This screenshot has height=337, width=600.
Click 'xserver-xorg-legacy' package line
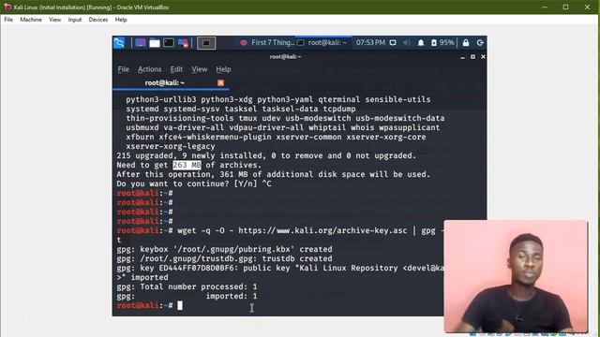coord(171,146)
